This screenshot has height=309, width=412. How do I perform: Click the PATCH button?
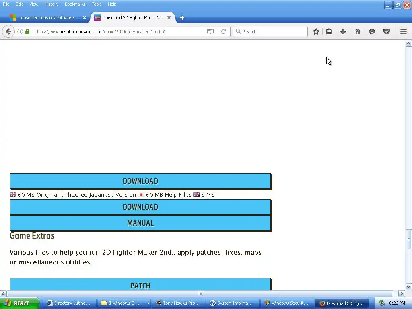[x=140, y=284]
